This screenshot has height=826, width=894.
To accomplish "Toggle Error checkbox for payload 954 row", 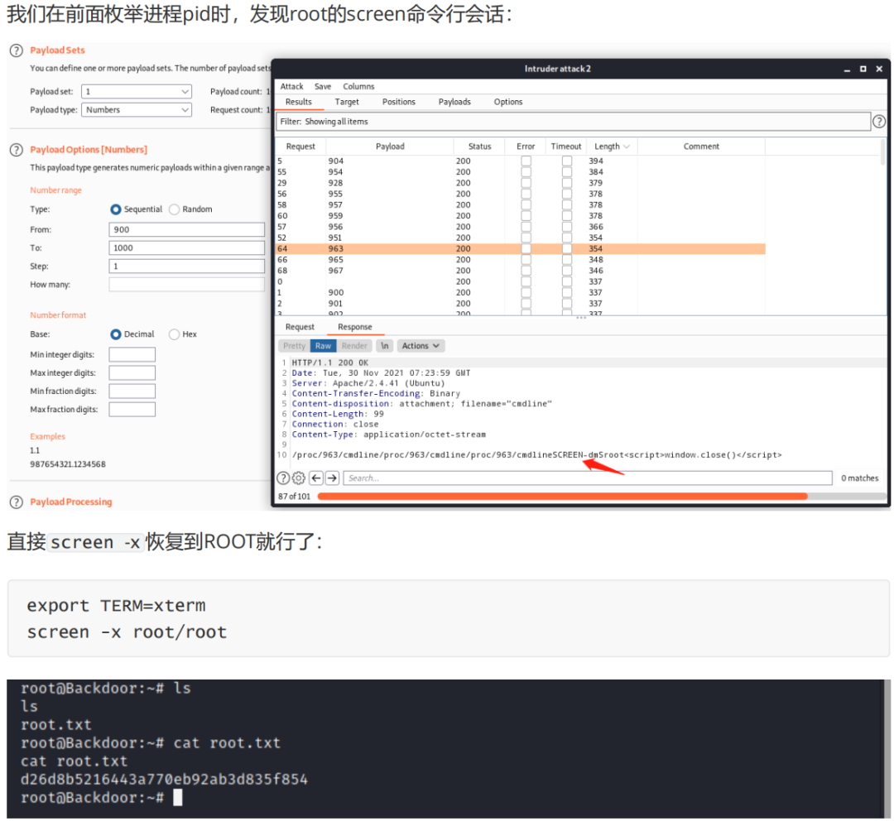I will click(526, 172).
